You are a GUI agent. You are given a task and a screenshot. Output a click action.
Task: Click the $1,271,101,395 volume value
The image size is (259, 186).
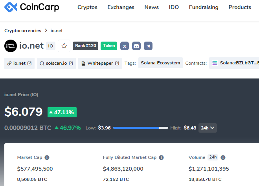coord(209,169)
